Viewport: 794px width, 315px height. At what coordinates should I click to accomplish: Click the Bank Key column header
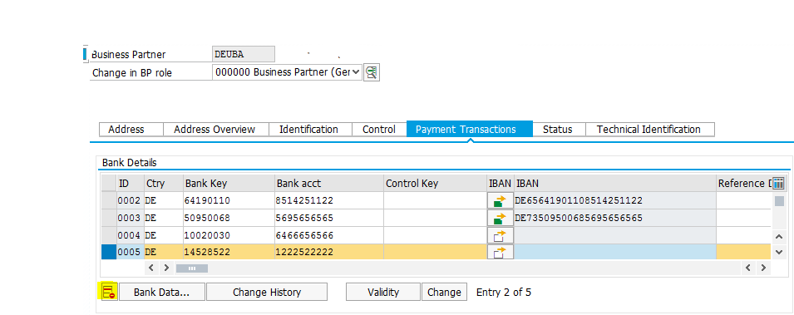pos(229,184)
